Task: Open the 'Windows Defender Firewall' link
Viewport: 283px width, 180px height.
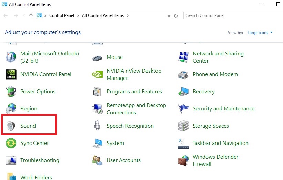Action: tap(215, 160)
